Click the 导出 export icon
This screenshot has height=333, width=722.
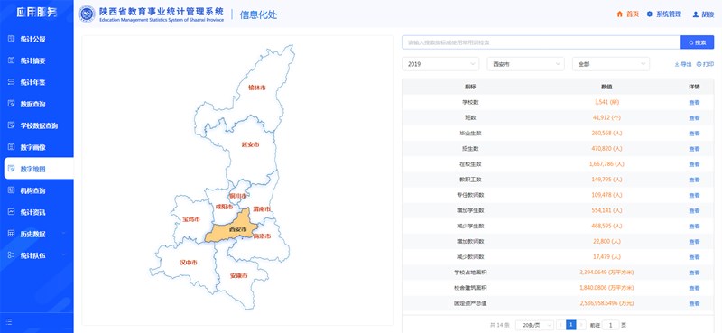click(677, 64)
